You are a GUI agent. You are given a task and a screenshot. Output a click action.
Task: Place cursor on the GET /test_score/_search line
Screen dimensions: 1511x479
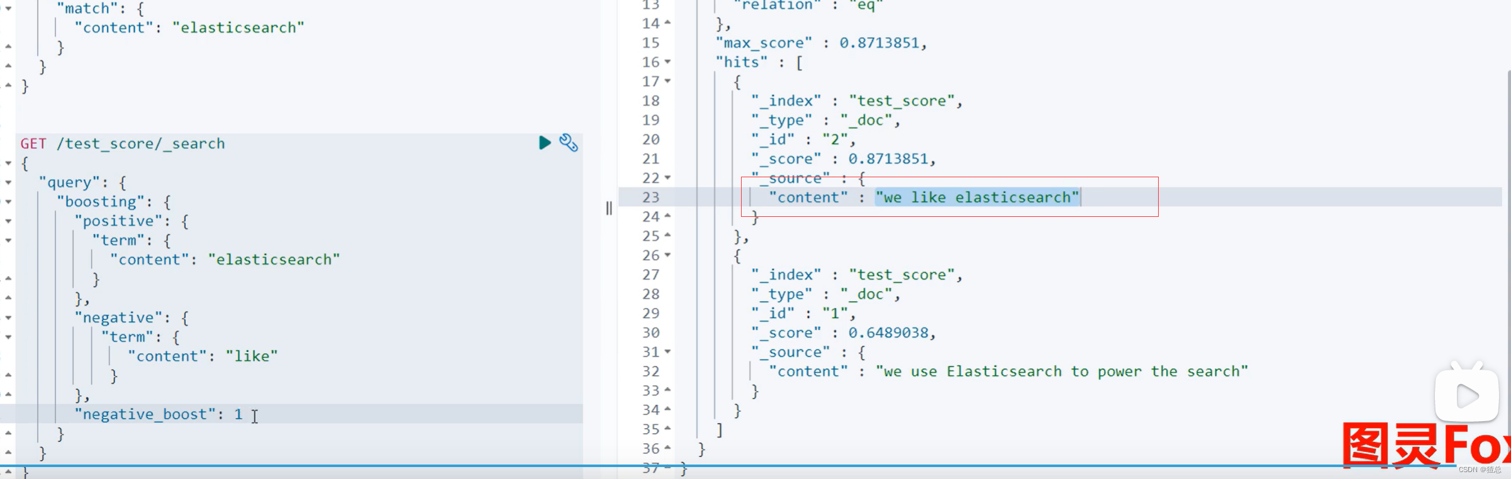123,144
